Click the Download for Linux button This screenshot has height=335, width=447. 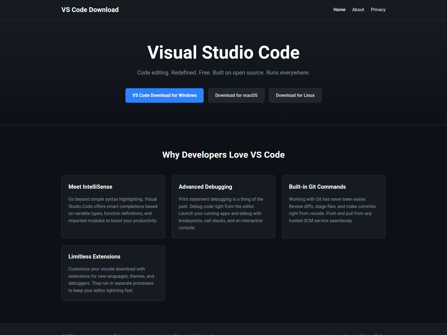[295, 95]
